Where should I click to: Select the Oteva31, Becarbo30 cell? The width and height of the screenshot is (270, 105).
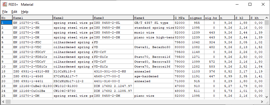[154, 47]
